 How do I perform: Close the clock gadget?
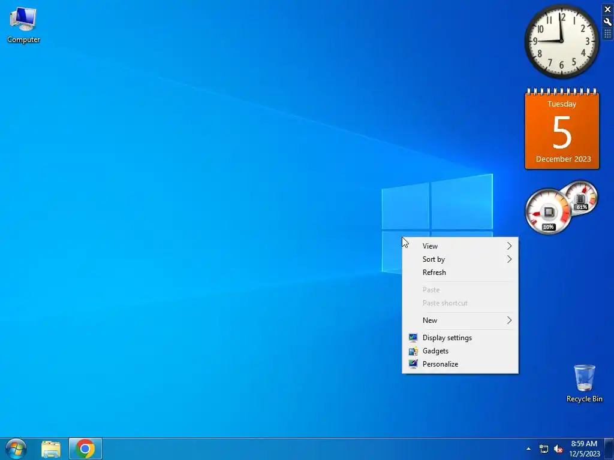(x=607, y=10)
